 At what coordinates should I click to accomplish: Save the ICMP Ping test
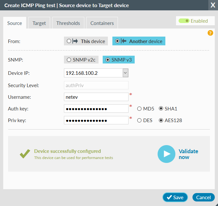175,197
